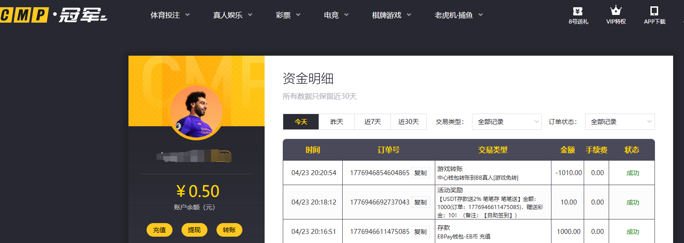Click the 充值 recharge button
Viewport: 684px width, 243px height.
click(159, 230)
